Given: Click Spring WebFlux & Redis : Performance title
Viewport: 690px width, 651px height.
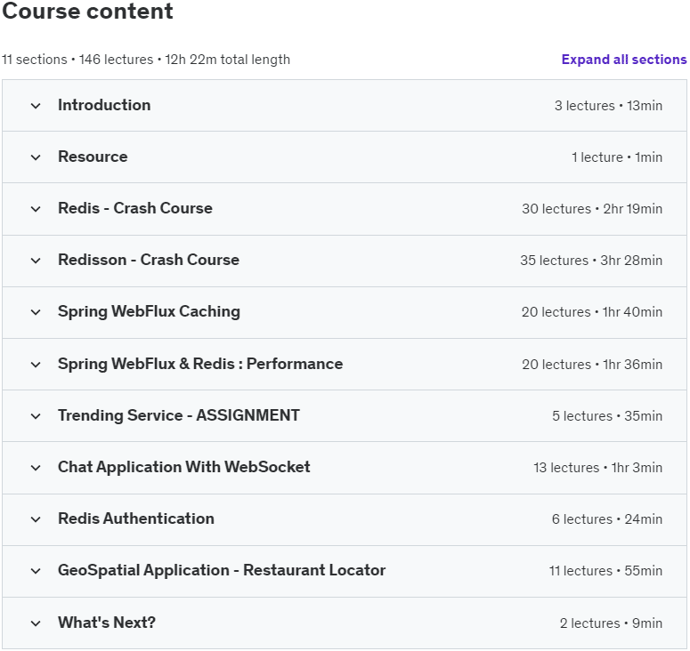Looking at the screenshot, I should pyautogui.click(x=200, y=364).
